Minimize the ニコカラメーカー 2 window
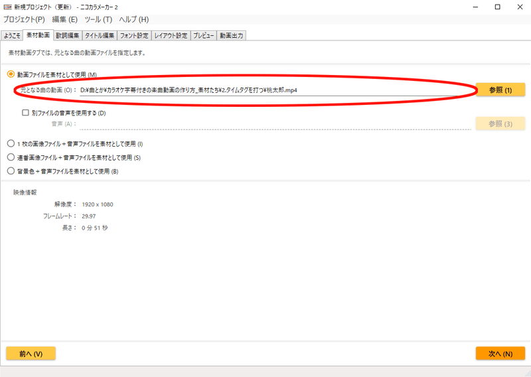 tap(475, 7)
